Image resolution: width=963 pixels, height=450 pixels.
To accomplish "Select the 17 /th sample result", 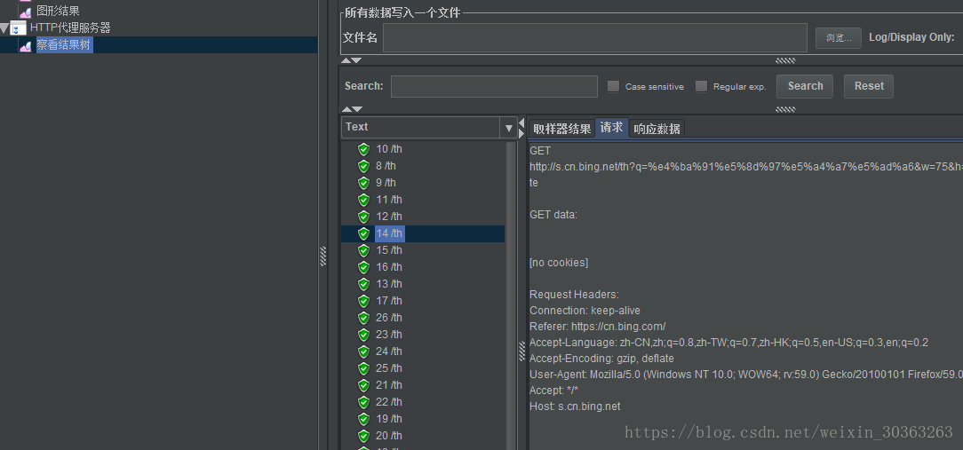I will click(389, 301).
